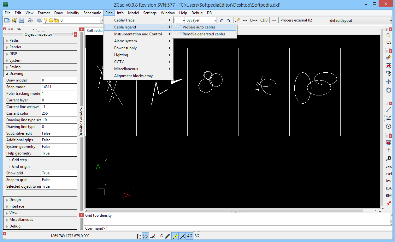Select Process auto cables from submenu
The width and height of the screenshot is (395, 242).
[204, 27]
